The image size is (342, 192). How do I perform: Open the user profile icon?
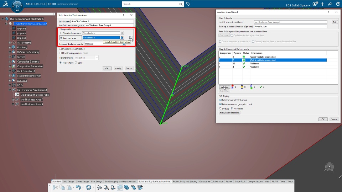click(x=315, y=4)
